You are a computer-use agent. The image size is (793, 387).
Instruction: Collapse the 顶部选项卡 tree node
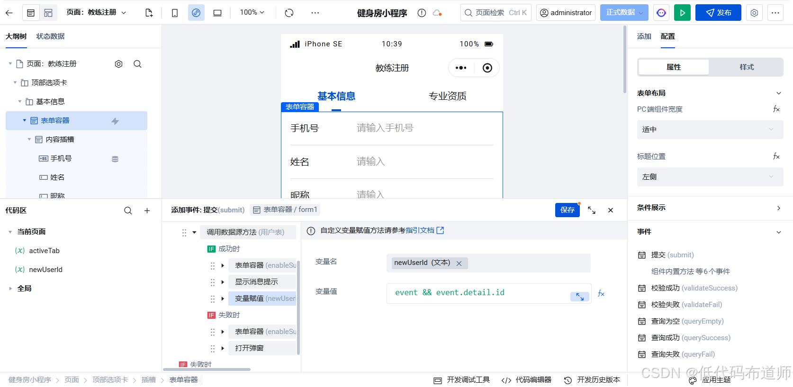15,83
